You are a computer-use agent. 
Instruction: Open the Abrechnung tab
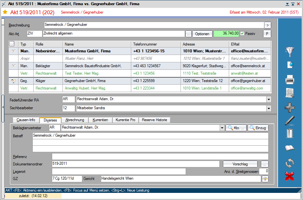coord(75,120)
